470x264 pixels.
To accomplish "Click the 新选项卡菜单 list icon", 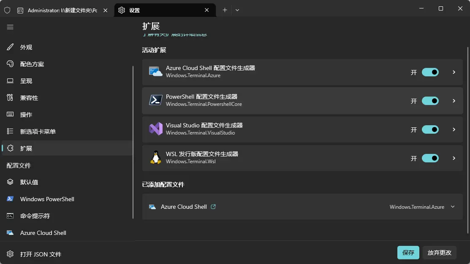I will pos(10,131).
